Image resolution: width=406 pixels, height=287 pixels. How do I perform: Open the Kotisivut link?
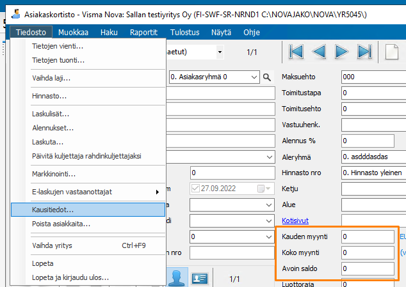[295, 221]
